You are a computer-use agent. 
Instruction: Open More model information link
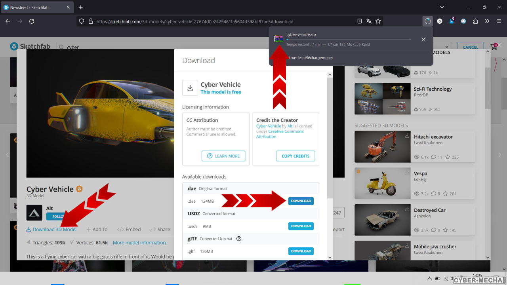(x=139, y=243)
